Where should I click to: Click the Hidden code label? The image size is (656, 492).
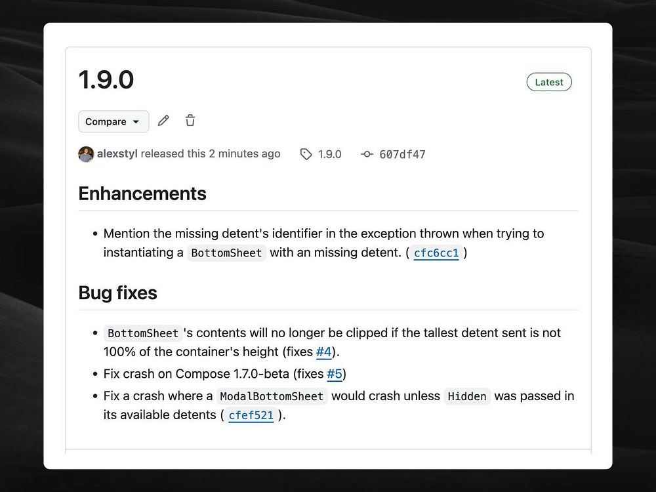(x=467, y=396)
